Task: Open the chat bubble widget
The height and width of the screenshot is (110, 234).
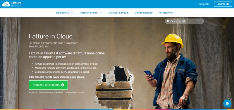Action: point(227,103)
